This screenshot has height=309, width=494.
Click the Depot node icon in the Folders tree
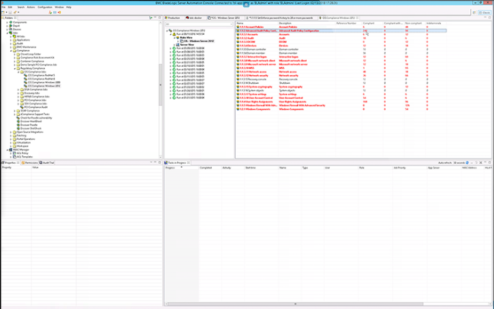(x=11, y=26)
